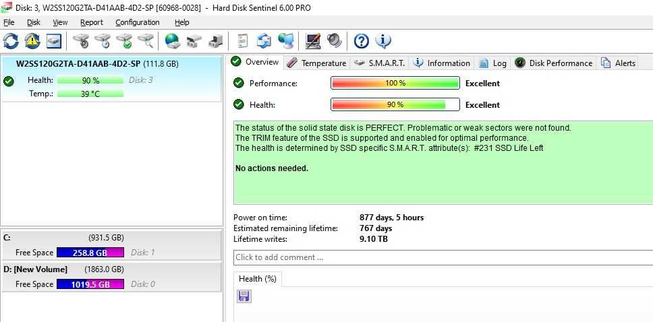
Task: Click the globe over disk toolbar icon
Action: (172, 41)
